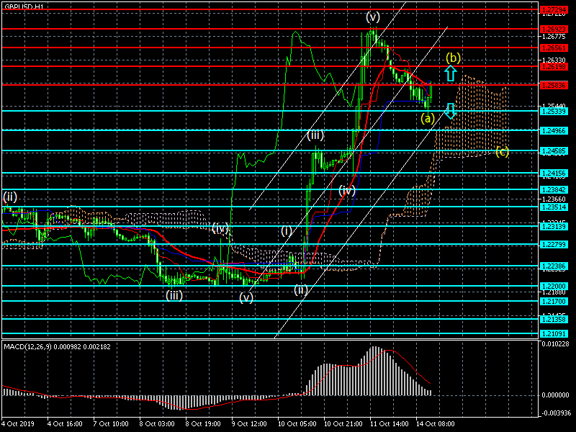Click the (iii) label near 1.24966 line
576x432 pixels.
(x=315, y=135)
